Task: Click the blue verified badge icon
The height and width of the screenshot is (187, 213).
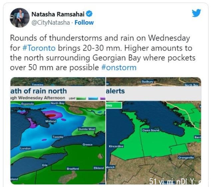Action: (89, 14)
